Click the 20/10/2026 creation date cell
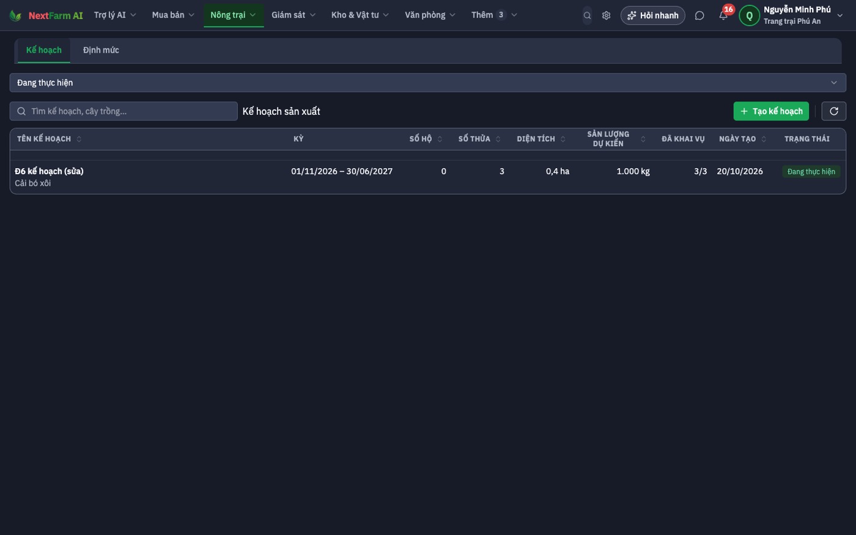The height and width of the screenshot is (535, 856). coord(740,171)
